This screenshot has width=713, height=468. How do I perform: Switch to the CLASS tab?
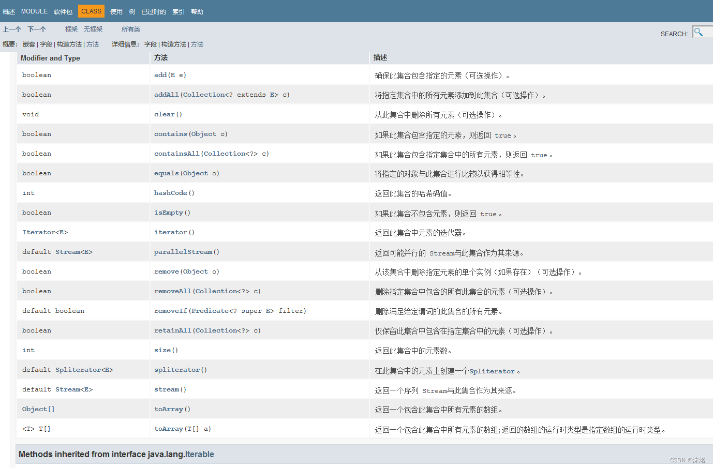91,11
